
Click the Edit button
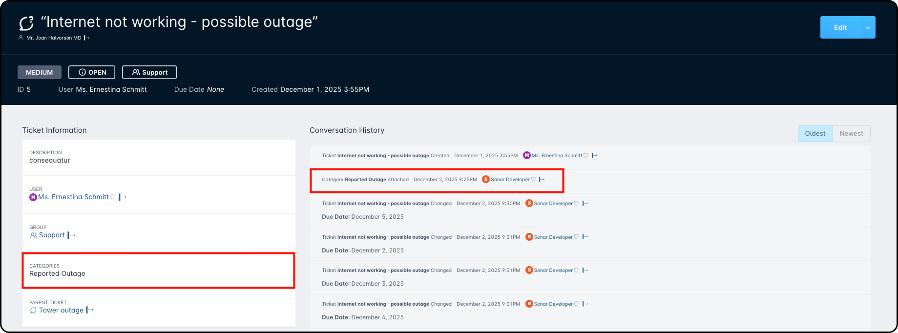[x=840, y=28]
